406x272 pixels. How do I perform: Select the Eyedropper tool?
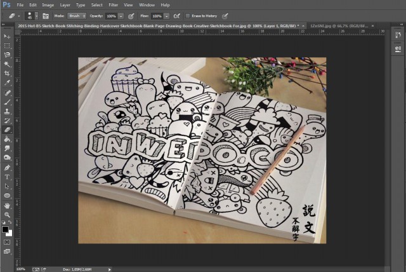click(x=8, y=83)
